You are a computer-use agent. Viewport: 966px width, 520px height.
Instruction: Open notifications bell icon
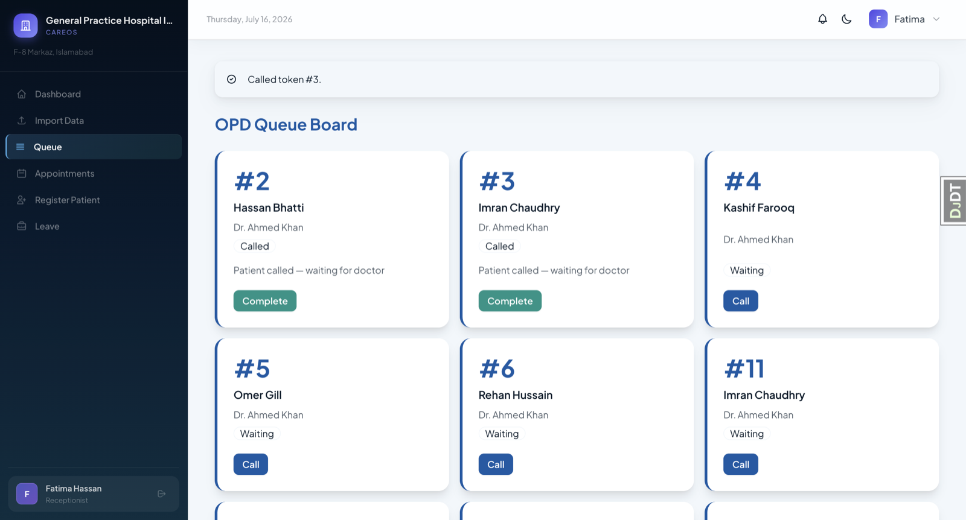click(822, 19)
